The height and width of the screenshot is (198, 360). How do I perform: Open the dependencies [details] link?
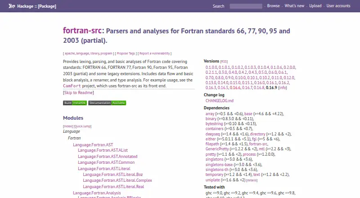point(252,180)
